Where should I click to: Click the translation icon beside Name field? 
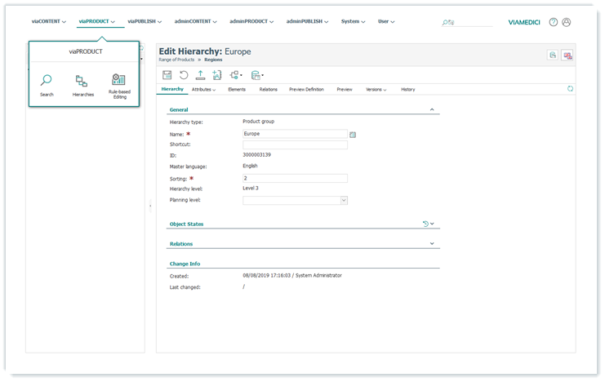pyautogui.click(x=353, y=134)
